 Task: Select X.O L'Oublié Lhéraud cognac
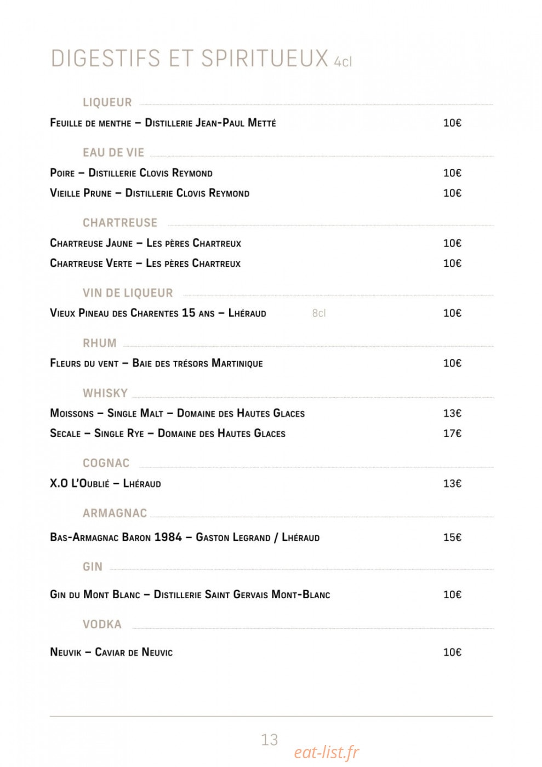tap(105, 483)
